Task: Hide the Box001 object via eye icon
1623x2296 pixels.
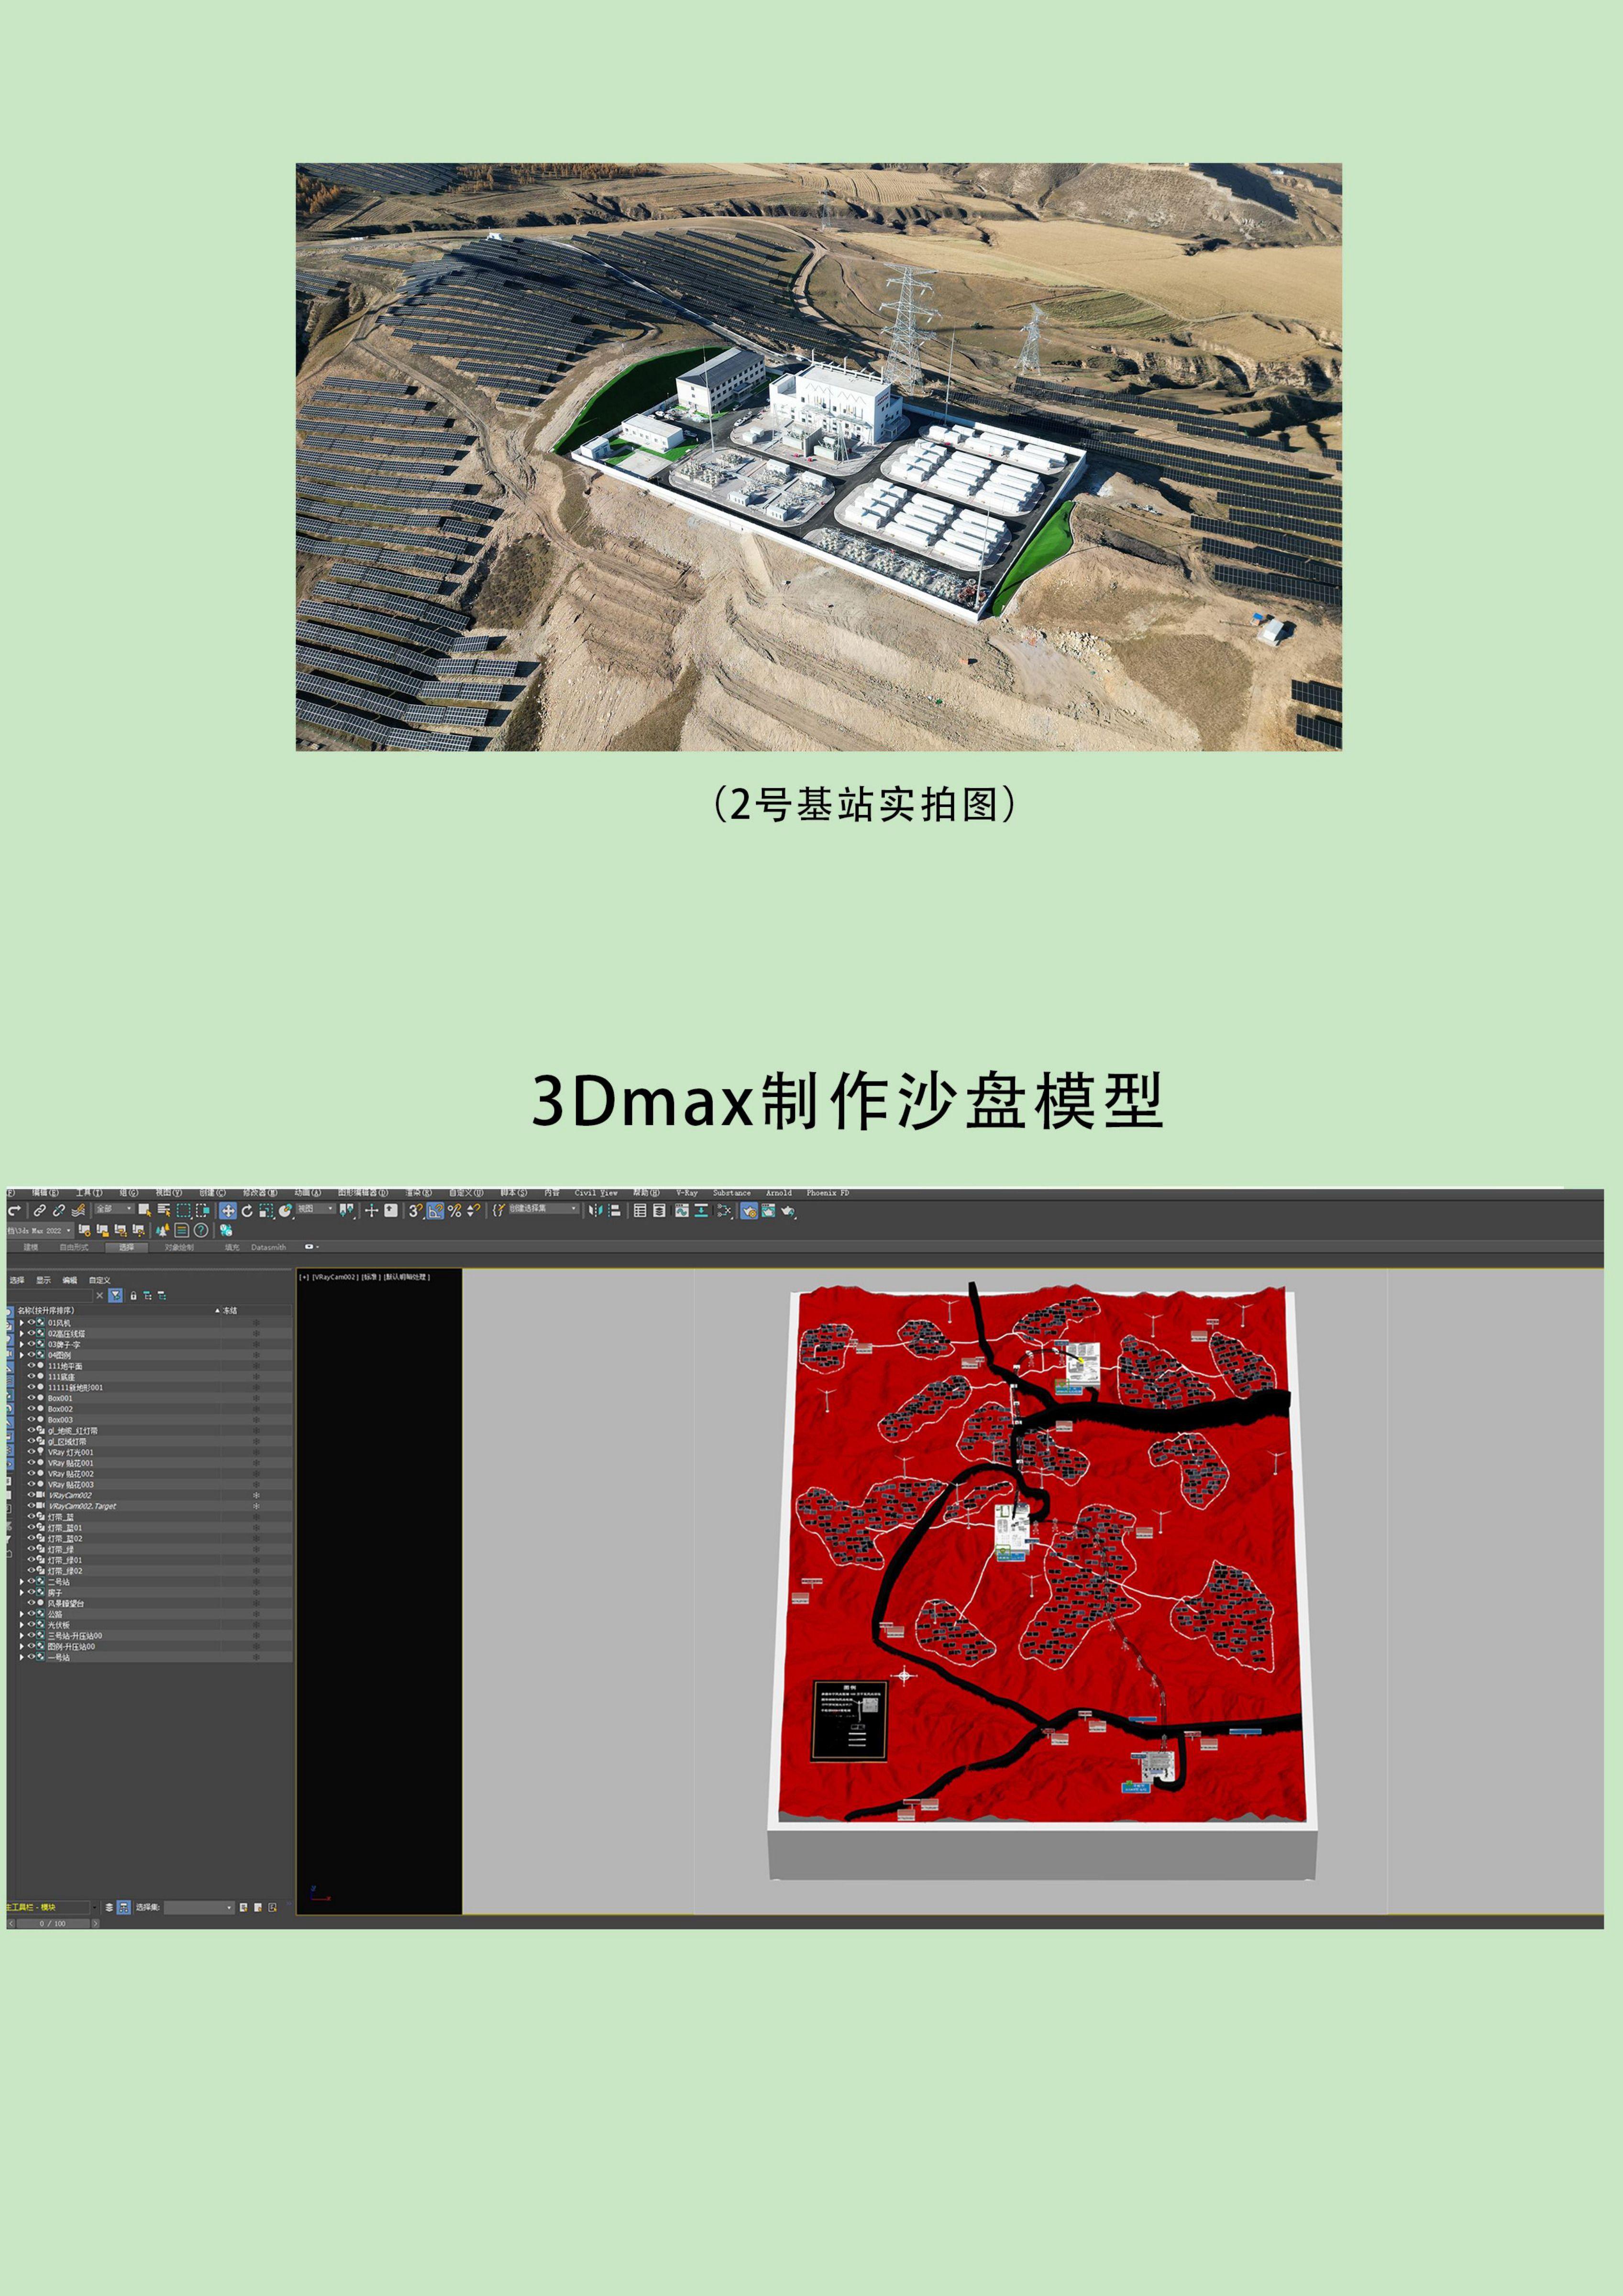Action: 30,1398
